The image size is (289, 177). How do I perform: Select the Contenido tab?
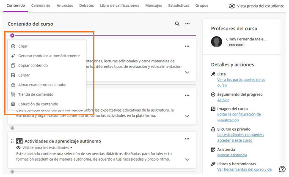16,5
